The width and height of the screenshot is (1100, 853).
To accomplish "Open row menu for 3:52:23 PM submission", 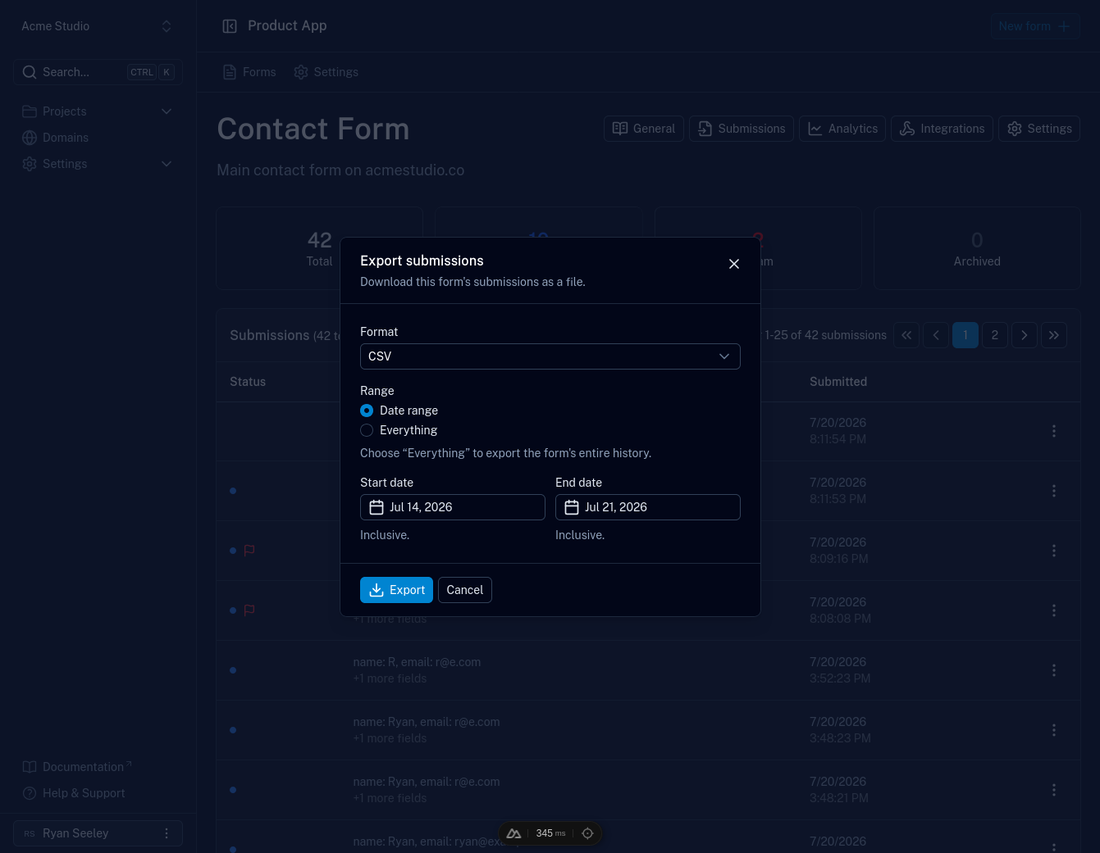I will click(x=1054, y=670).
